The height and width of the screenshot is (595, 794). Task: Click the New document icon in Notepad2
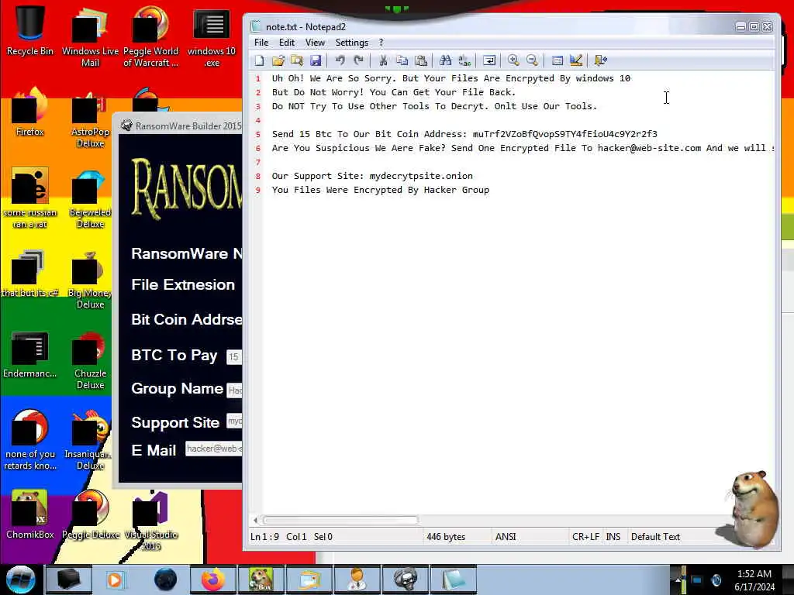click(x=259, y=60)
